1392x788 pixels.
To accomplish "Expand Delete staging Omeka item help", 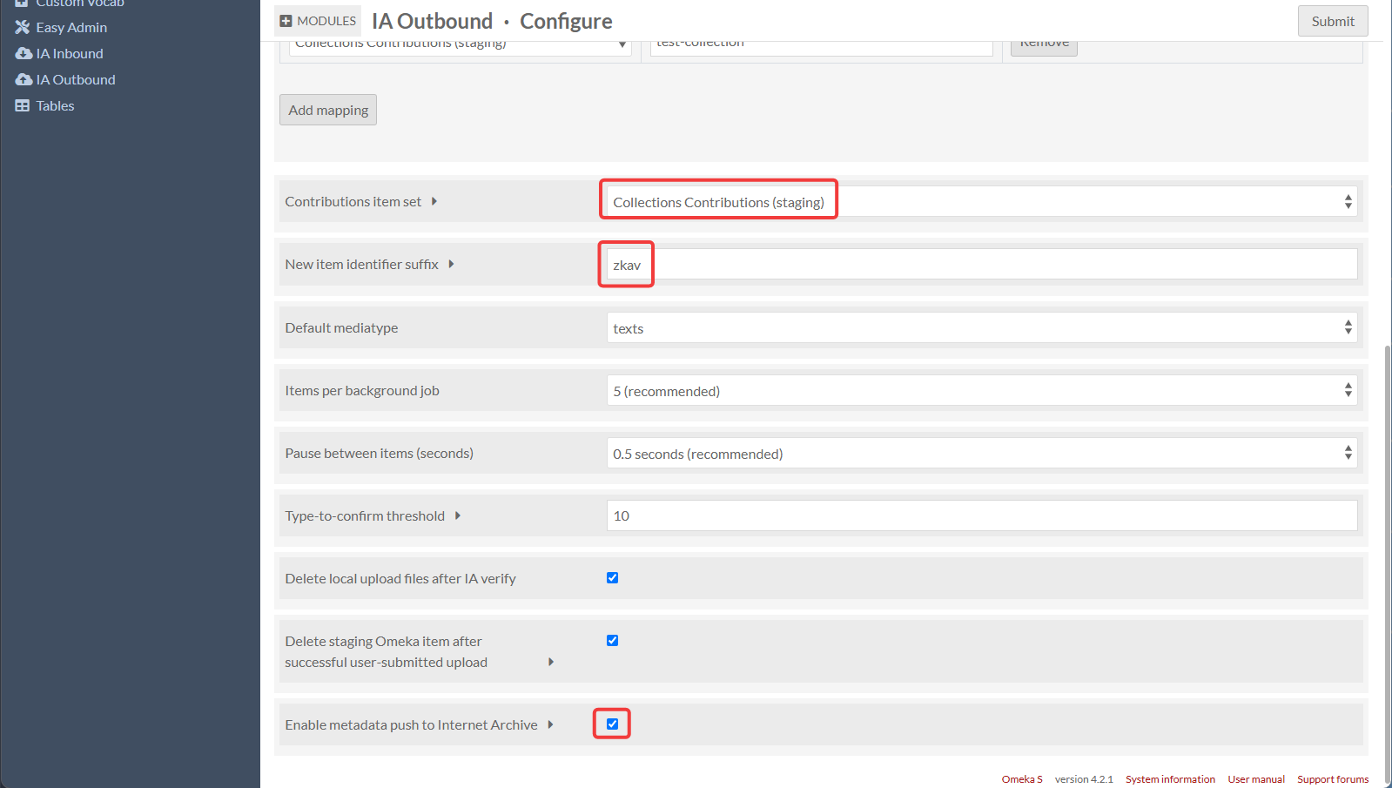I will point(550,662).
